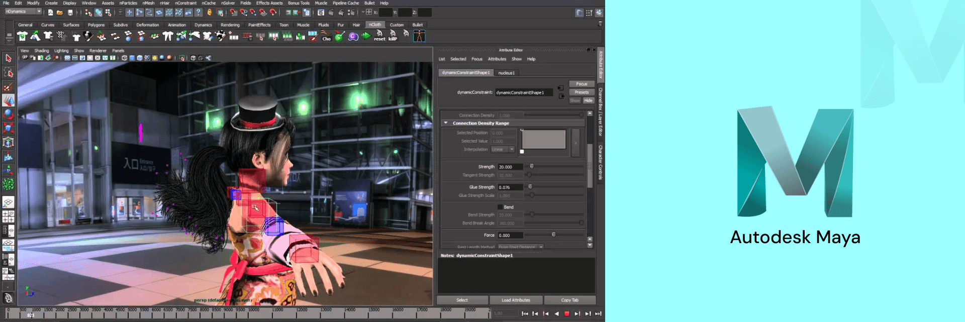Click the Strength value field 20.000
The image size is (965, 322).
510,167
